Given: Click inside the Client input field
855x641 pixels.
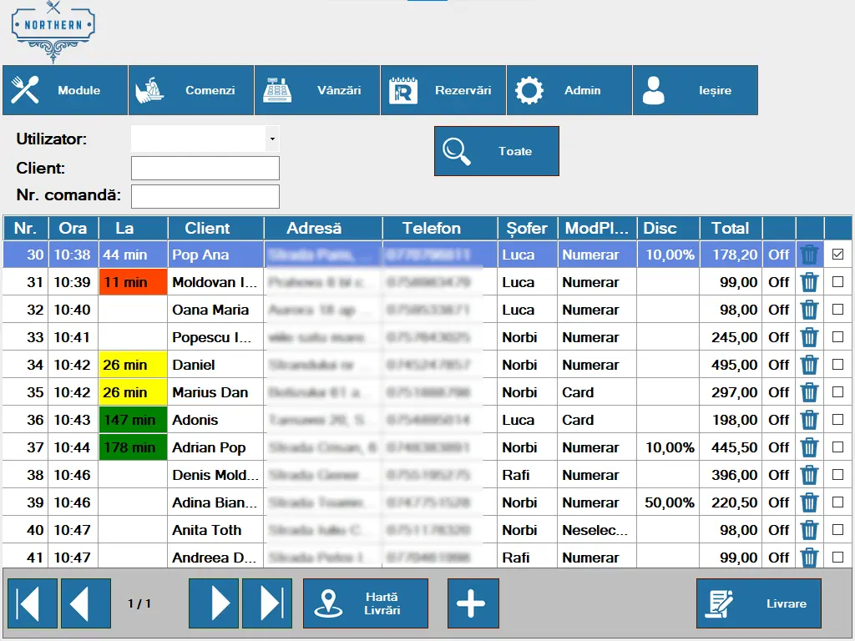Looking at the screenshot, I should point(205,168).
